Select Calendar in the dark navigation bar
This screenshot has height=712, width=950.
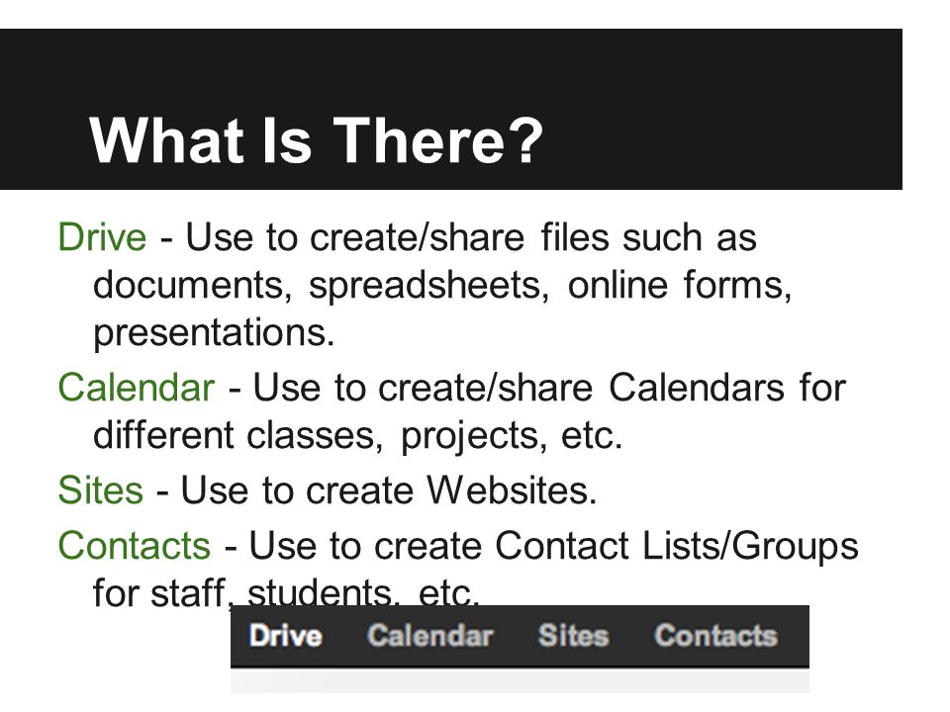point(430,636)
